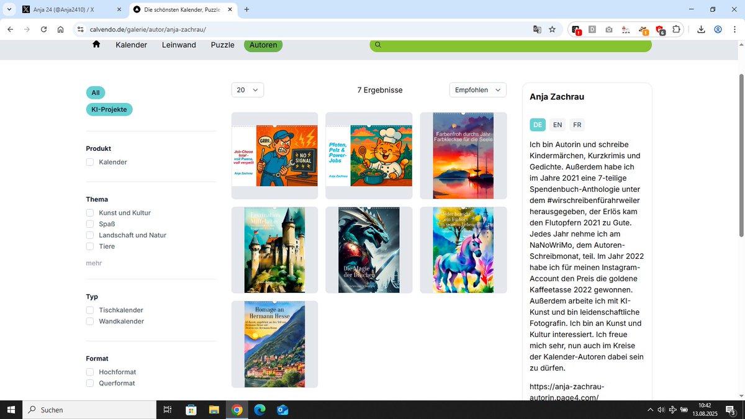
Task: Select the All filter pill
Action: 96,92
